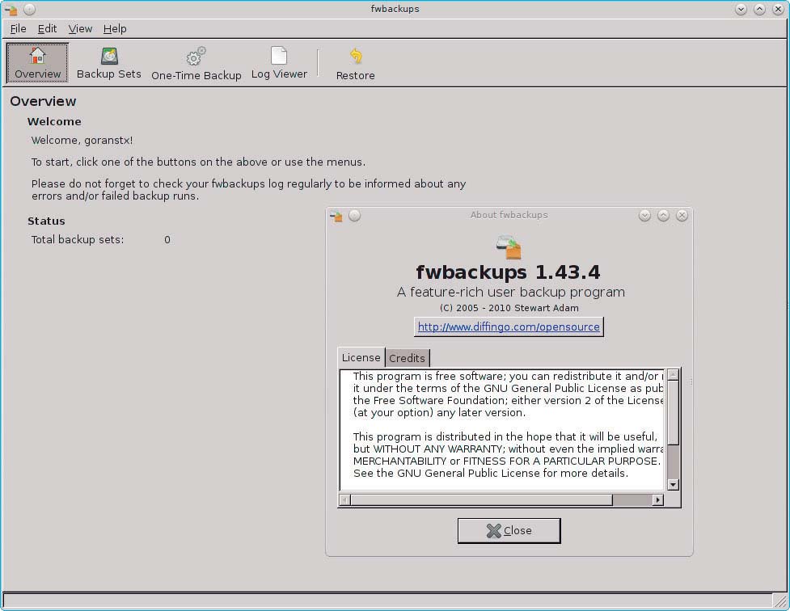The width and height of the screenshot is (790, 611).
Task: Click the fwbackups logo in About dialog
Action: tap(509, 247)
